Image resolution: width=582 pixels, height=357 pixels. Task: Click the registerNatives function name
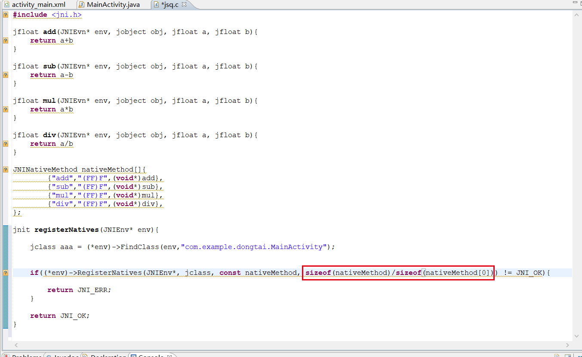[67, 230]
